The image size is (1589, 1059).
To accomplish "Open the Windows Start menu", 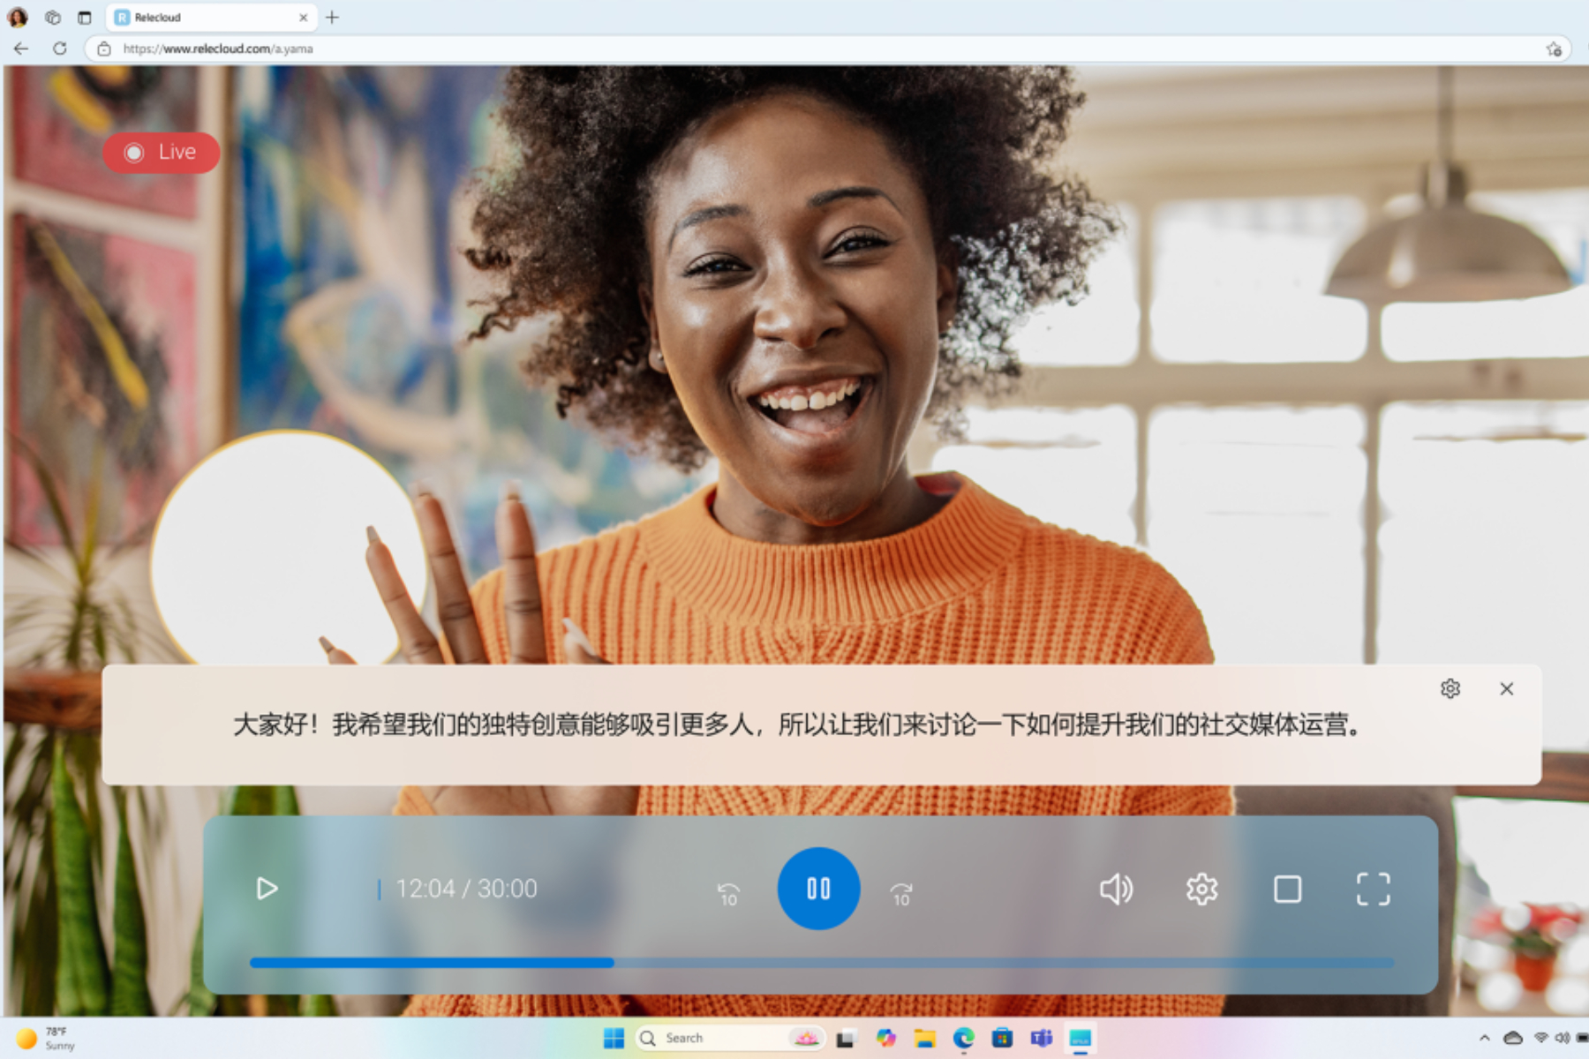I will pyautogui.click(x=613, y=1037).
